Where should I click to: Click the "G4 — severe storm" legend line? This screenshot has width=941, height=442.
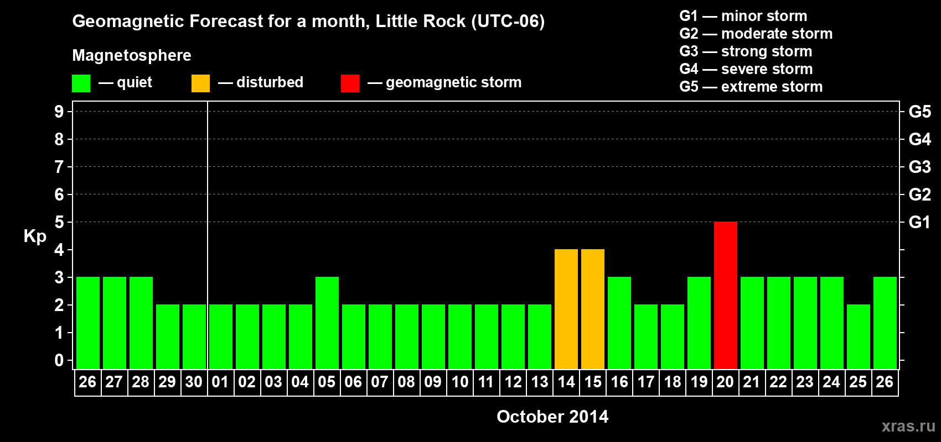point(746,69)
